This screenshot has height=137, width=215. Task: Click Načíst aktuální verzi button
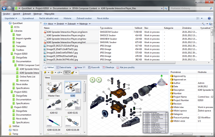point(49,18)
